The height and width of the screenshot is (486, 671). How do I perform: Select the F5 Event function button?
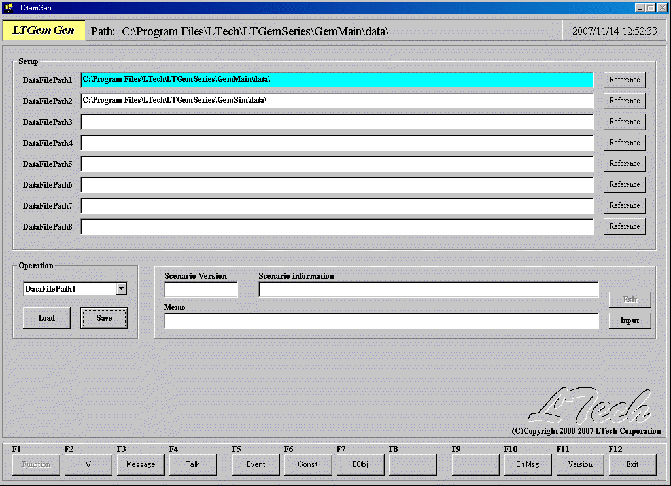coord(256,464)
